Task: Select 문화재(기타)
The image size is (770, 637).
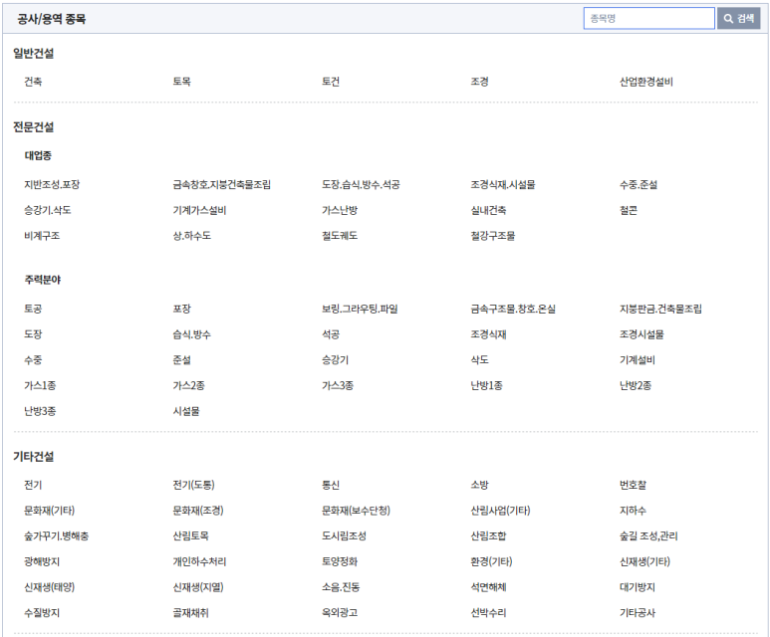Action: click(49, 511)
